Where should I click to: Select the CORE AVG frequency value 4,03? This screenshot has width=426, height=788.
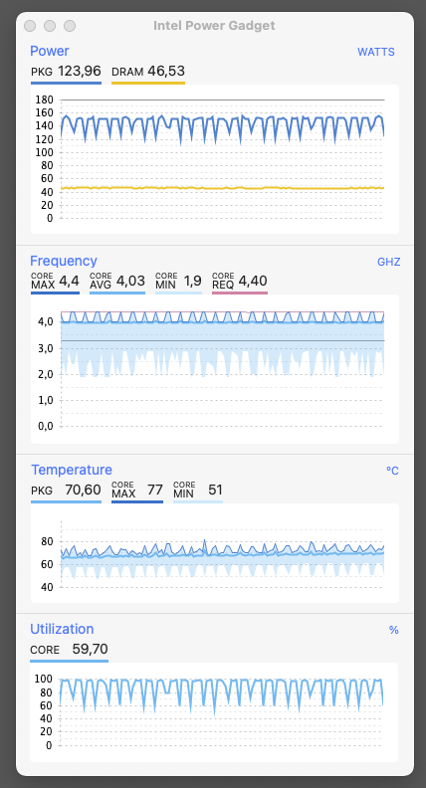pyautogui.click(x=130, y=281)
